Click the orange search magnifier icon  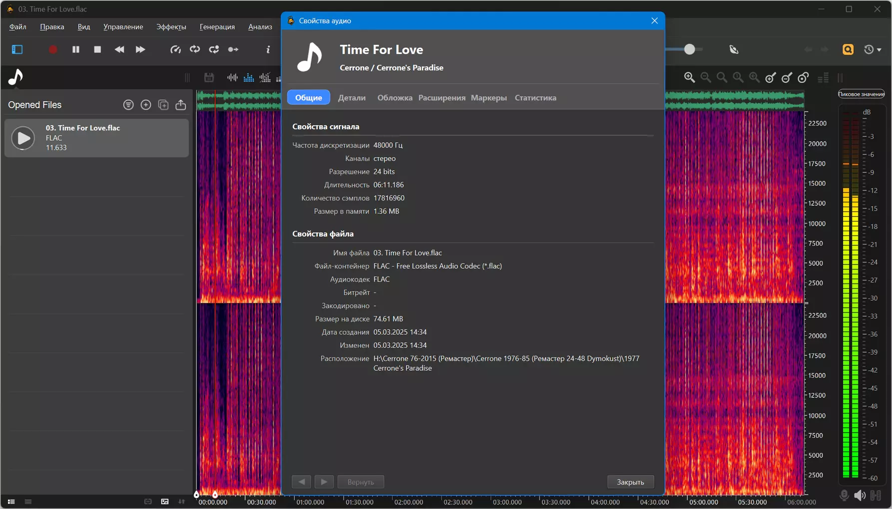point(848,49)
